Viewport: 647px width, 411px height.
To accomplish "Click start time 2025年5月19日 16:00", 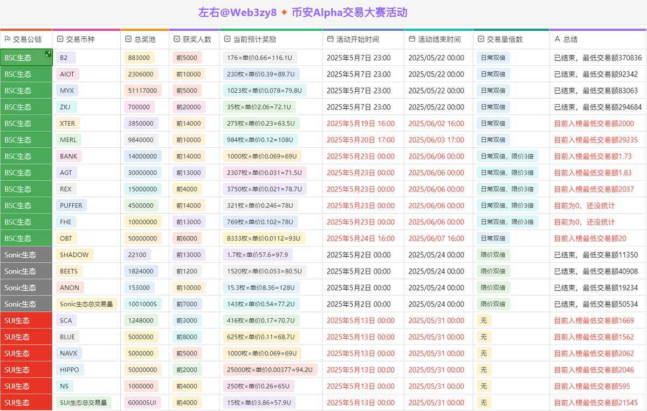I will pyautogui.click(x=361, y=124).
